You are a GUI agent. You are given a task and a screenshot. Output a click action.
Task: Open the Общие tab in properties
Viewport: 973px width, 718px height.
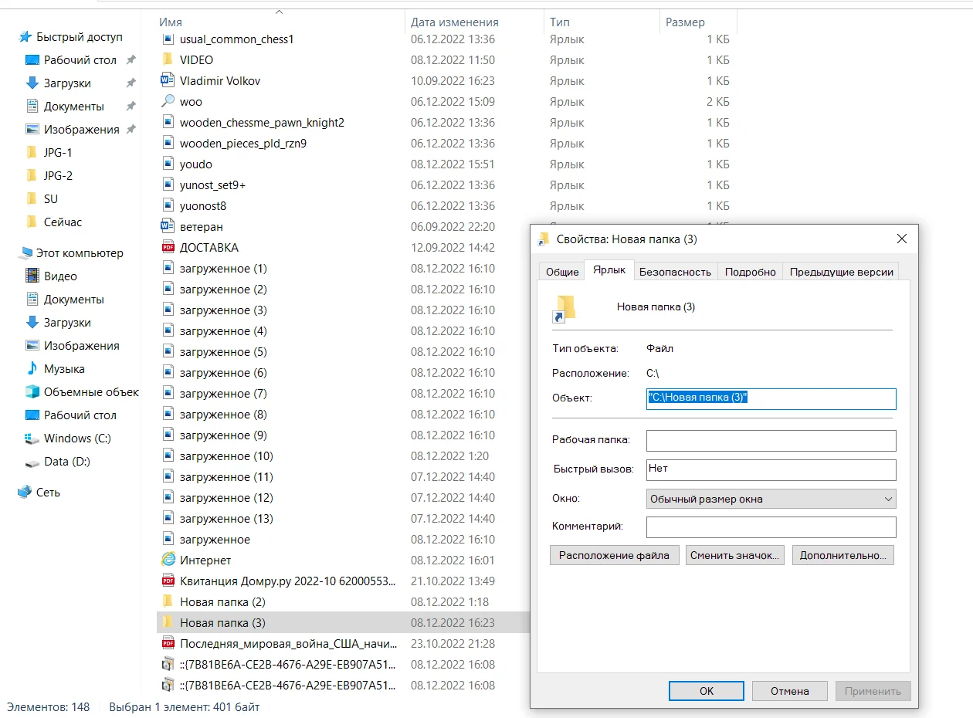(x=562, y=272)
